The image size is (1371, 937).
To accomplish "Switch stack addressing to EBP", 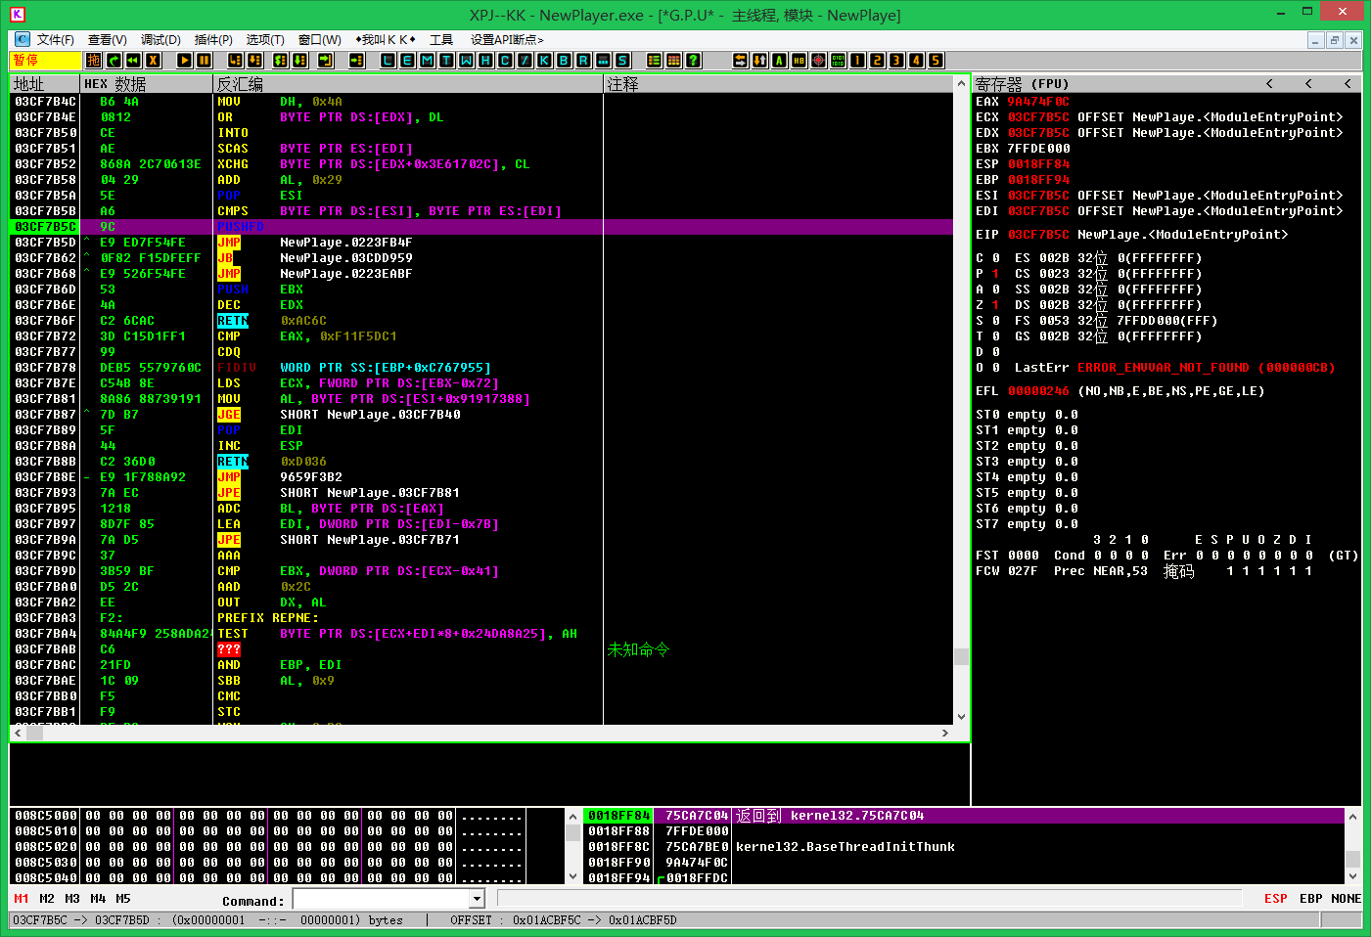I will (1310, 899).
